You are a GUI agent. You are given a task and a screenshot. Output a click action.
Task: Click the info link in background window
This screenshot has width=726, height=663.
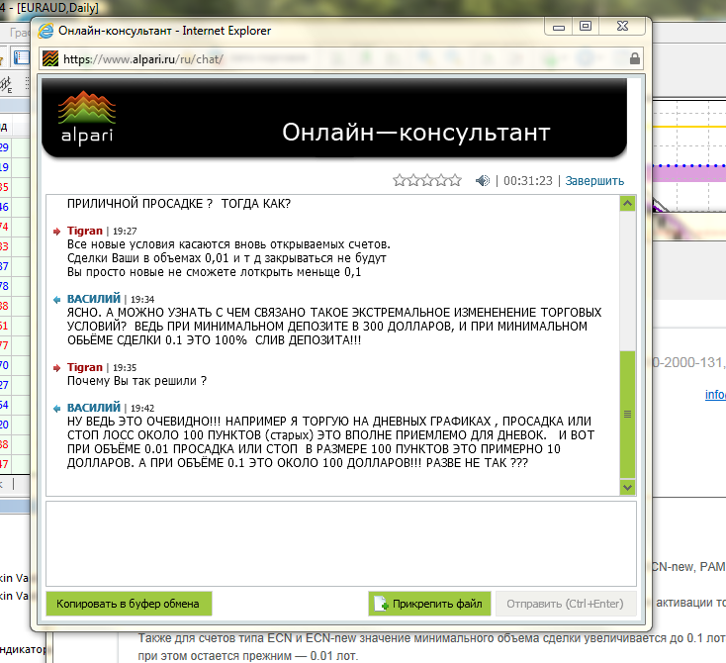tap(715, 394)
